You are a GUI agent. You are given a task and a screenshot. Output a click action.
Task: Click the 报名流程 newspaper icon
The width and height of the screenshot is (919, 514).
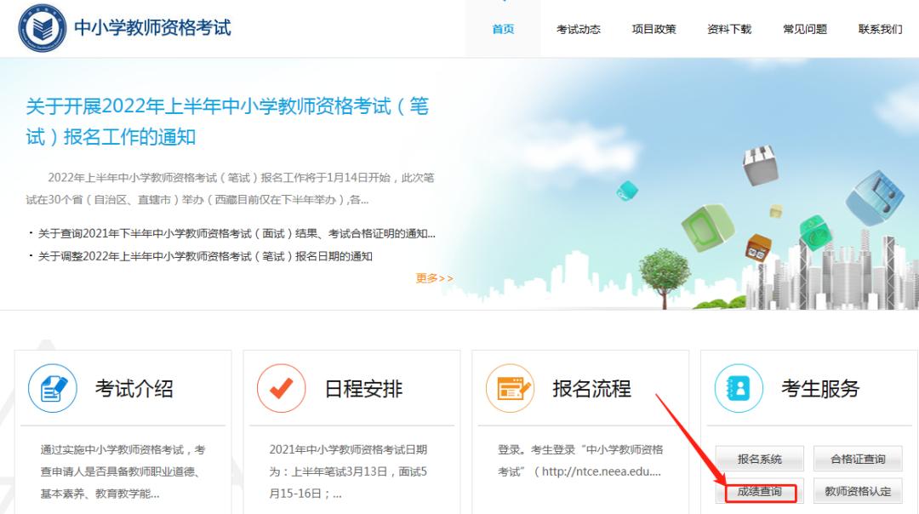510,388
